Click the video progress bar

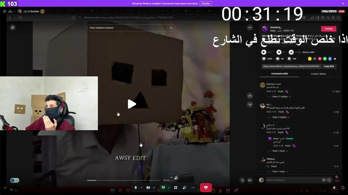[124, 180]
